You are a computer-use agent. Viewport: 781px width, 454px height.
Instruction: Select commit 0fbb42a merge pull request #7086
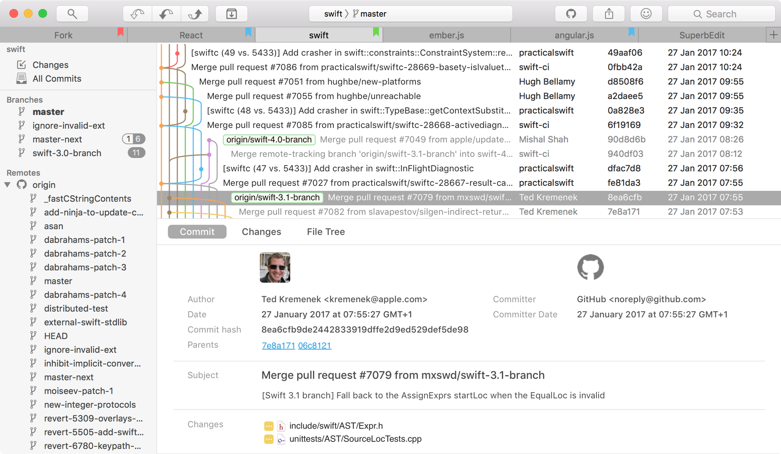(469, 67)
